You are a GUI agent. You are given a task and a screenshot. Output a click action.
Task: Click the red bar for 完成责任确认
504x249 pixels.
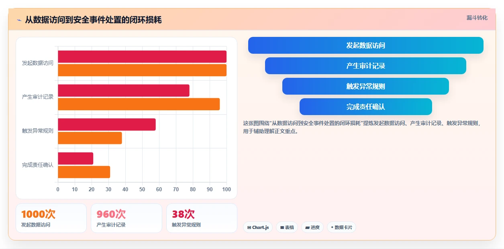[x=75, y=158]
